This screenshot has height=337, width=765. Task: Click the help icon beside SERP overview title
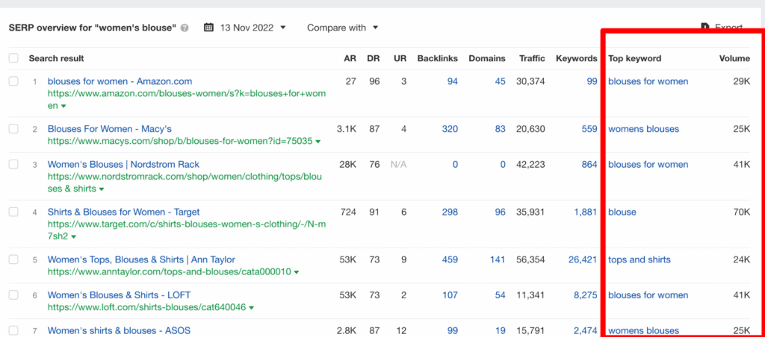pyautogui.click(x=185, y=28)
